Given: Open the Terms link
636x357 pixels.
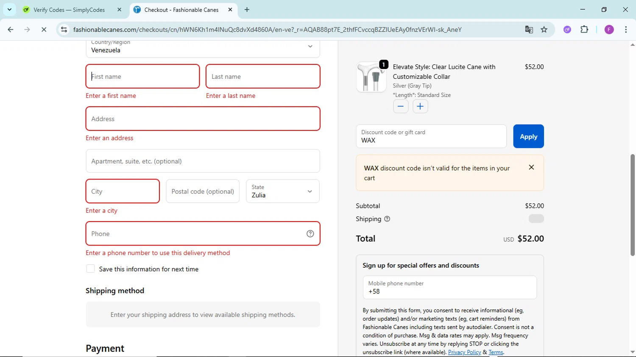Looking at the screenshot, I should [496, 352].
